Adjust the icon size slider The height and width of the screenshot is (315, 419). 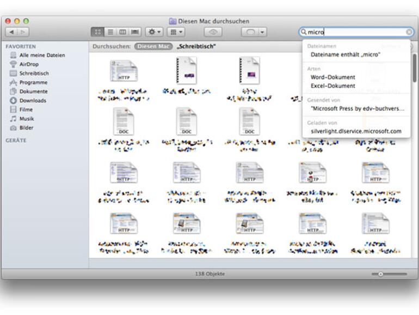tap(381, 274)
